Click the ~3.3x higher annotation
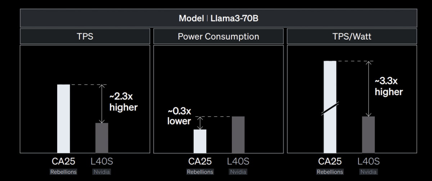Screen dimensions: 432x181 click(x=389, y=87)
